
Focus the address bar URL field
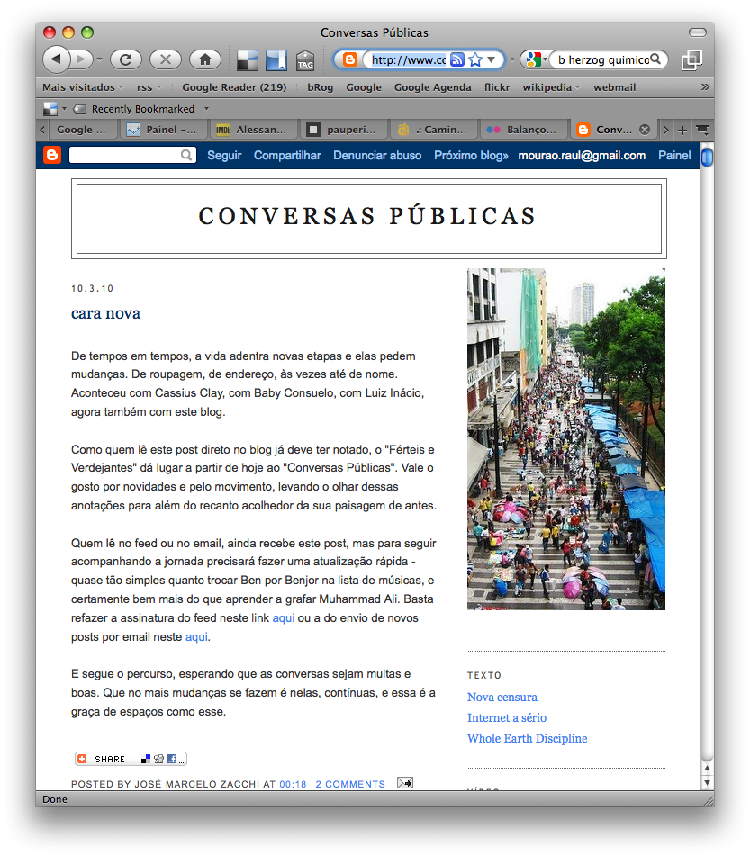pyautogui.click(x=409, y=59)
